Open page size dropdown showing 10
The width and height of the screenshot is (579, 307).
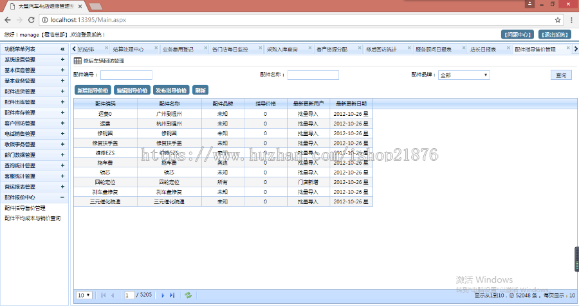(84, 295)
